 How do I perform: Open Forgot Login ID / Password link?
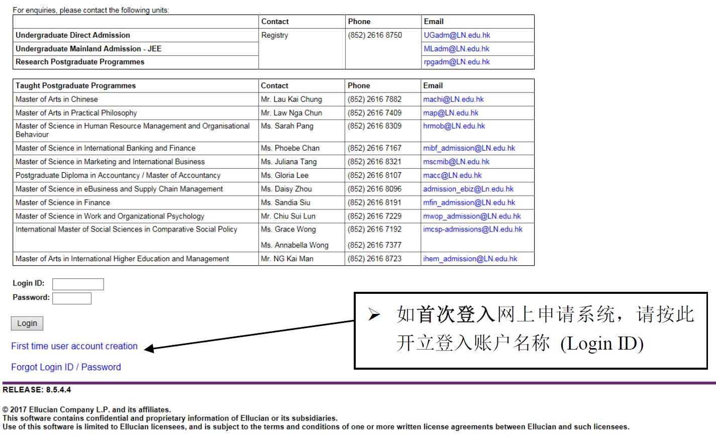[66, 367]
